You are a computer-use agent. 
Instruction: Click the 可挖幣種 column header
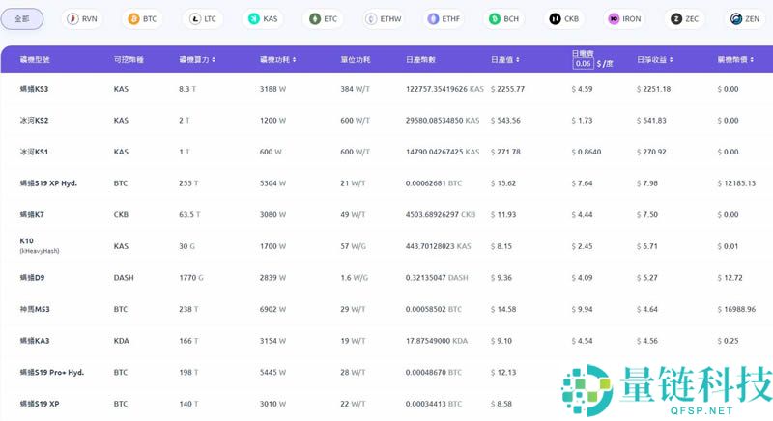[129, 60]
